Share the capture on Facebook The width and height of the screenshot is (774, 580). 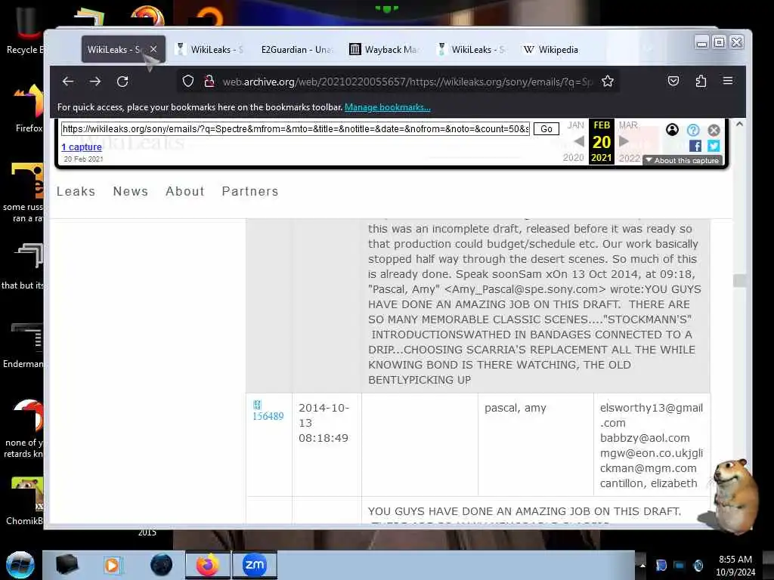tap(695, 146)
